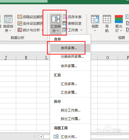This screenshot has height=140, width=129.
Task: Select 合并多表... from the menu
Action: (x=70, y=48)
